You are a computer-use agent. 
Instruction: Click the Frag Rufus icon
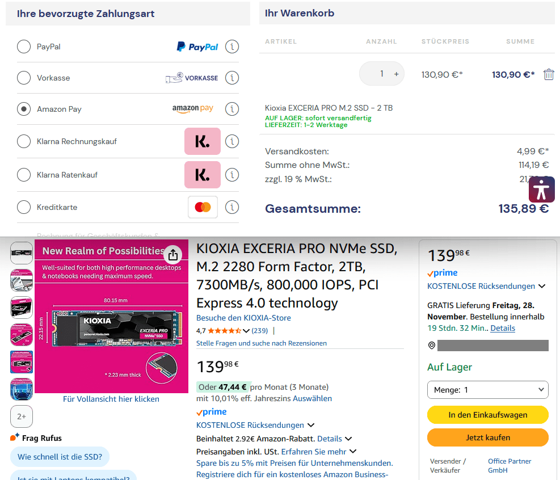15,437
